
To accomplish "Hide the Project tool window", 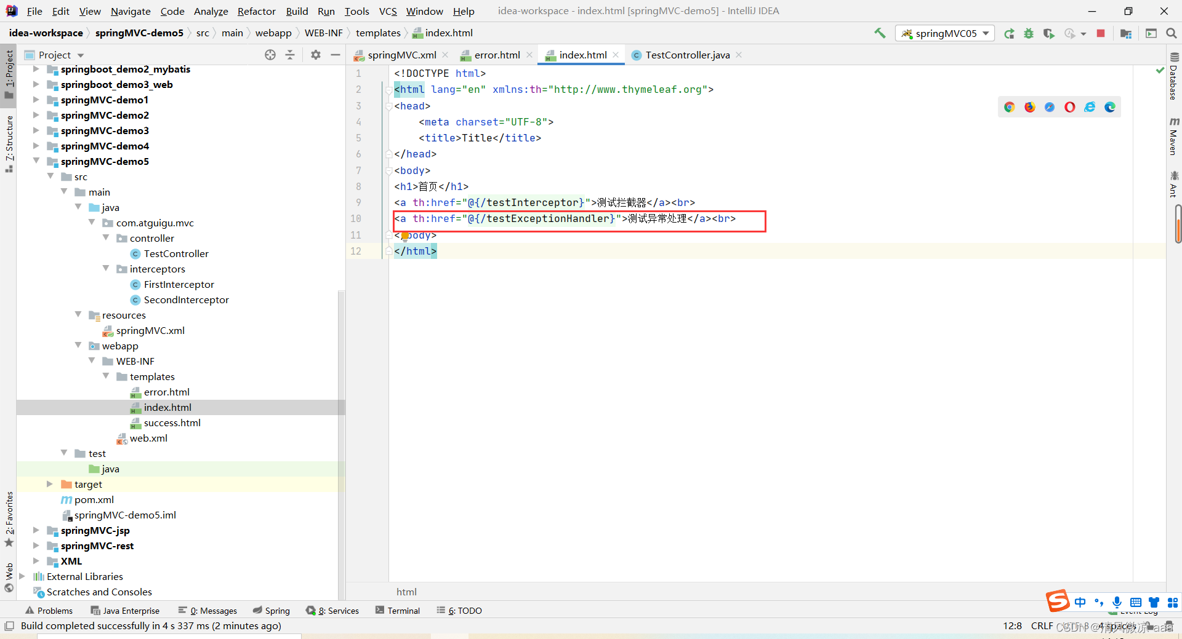I will click(336, 55).
